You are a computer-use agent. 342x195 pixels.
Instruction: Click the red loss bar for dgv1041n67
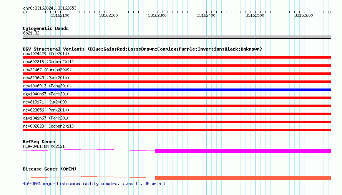coord(177,122)
